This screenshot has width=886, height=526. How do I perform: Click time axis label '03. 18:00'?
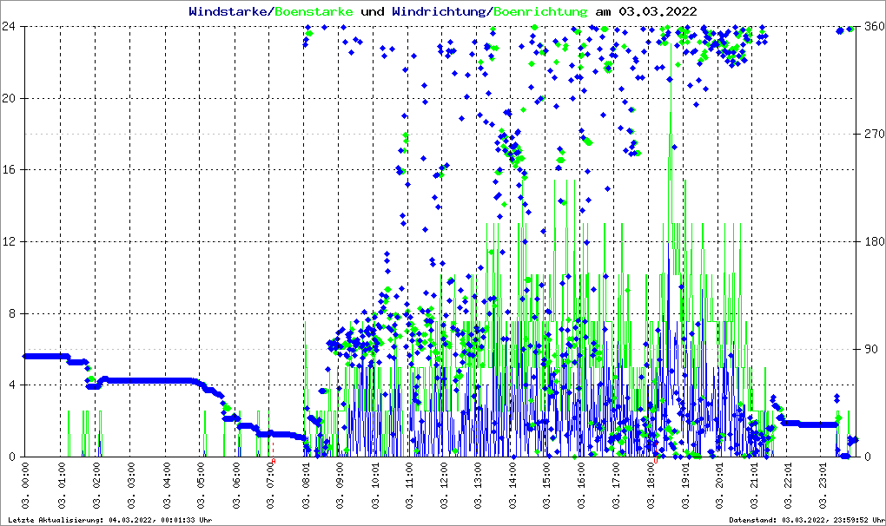pyautogui.click(x=651, y=486)
